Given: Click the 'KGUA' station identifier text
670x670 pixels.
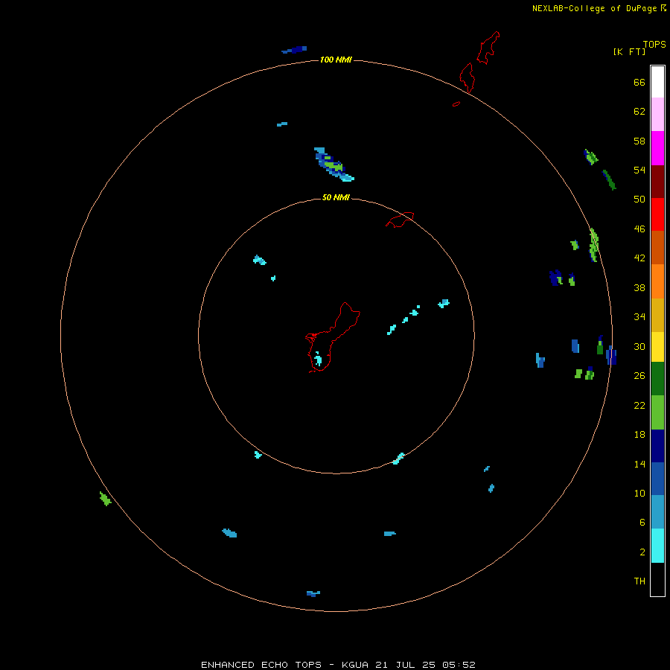Looking at the screenshot, I should [x=355, y=665].
